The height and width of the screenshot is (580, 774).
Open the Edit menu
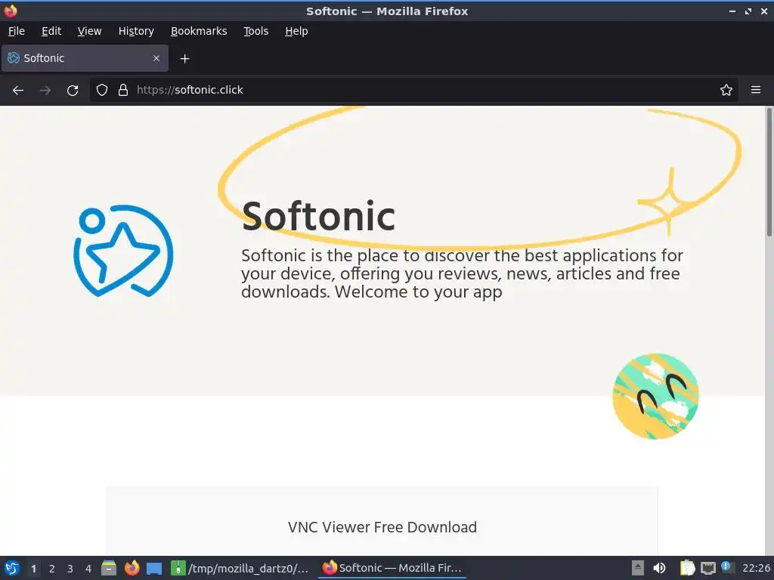[x=51, y=31]
